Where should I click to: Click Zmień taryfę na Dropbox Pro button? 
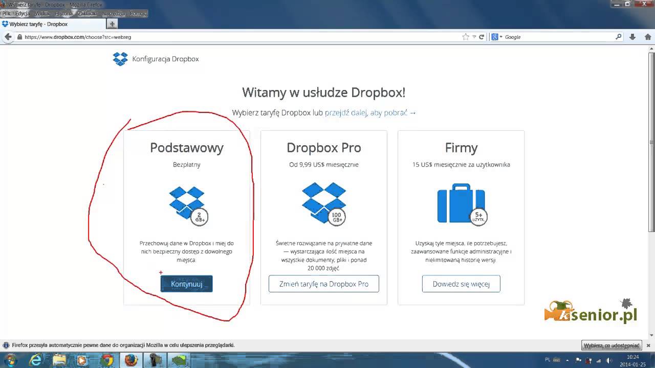click(324, 284)
